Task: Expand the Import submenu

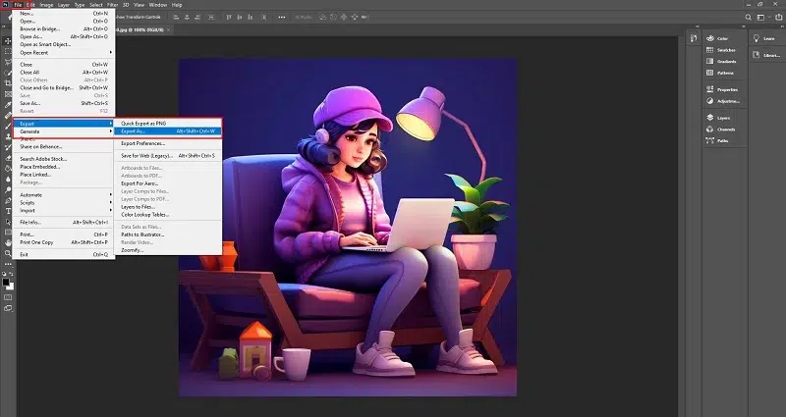Action: pos(64,211)
